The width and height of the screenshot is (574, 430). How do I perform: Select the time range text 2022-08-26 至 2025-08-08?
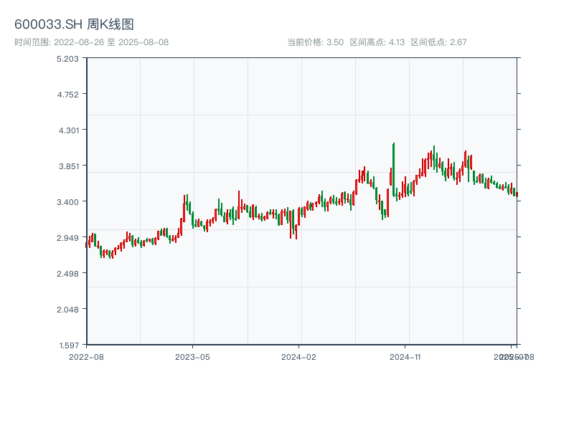pyautogui.click(x=111, y=42)
